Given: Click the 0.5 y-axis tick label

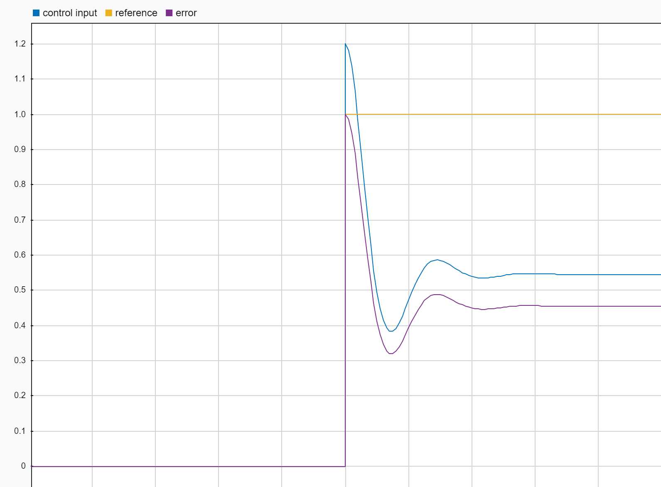Looking at the screenshot, I should 20,290.
